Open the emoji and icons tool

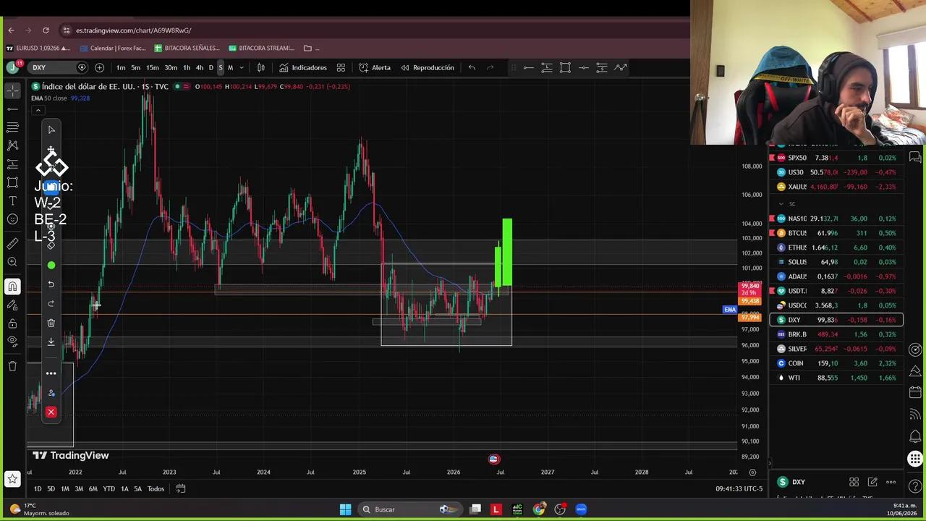(12, 219)
